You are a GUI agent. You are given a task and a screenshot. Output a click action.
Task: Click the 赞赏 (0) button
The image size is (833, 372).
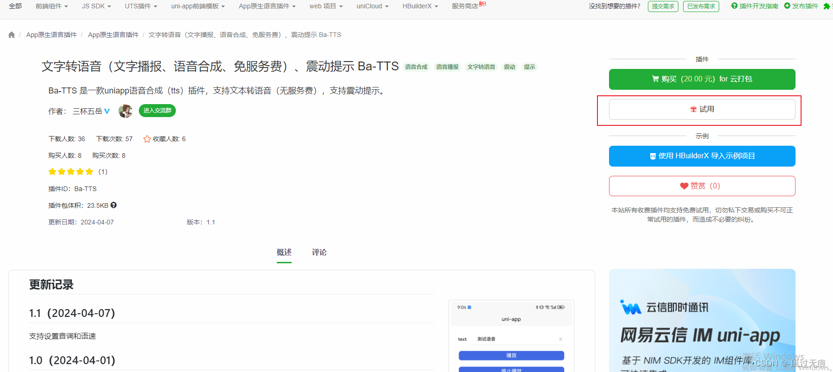point(702,186)
